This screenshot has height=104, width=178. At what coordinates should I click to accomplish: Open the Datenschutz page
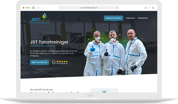143,18
